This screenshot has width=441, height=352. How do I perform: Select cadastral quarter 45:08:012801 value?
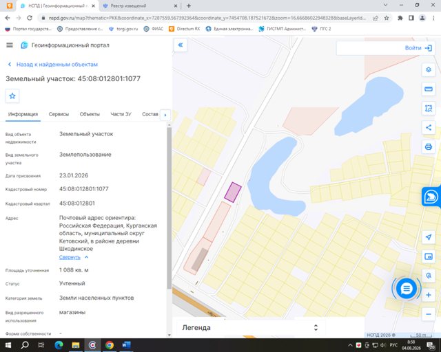pos(77,203)
